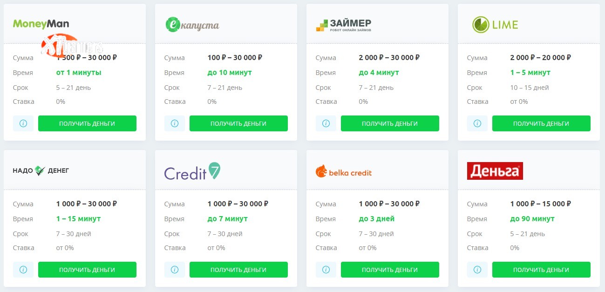
Task: Click Получить деньги on Займер card
Action: pos(390,123)
